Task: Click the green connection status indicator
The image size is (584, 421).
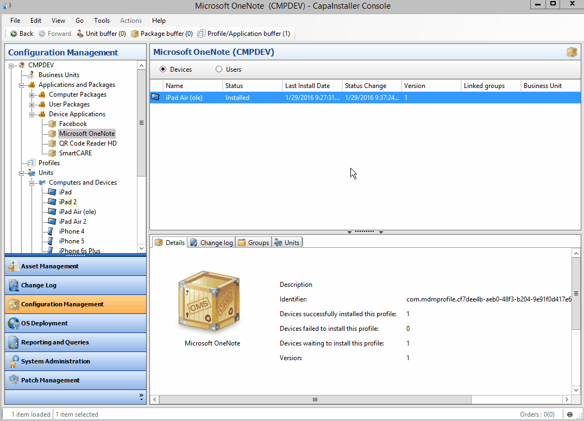Action: pos(569,414)
